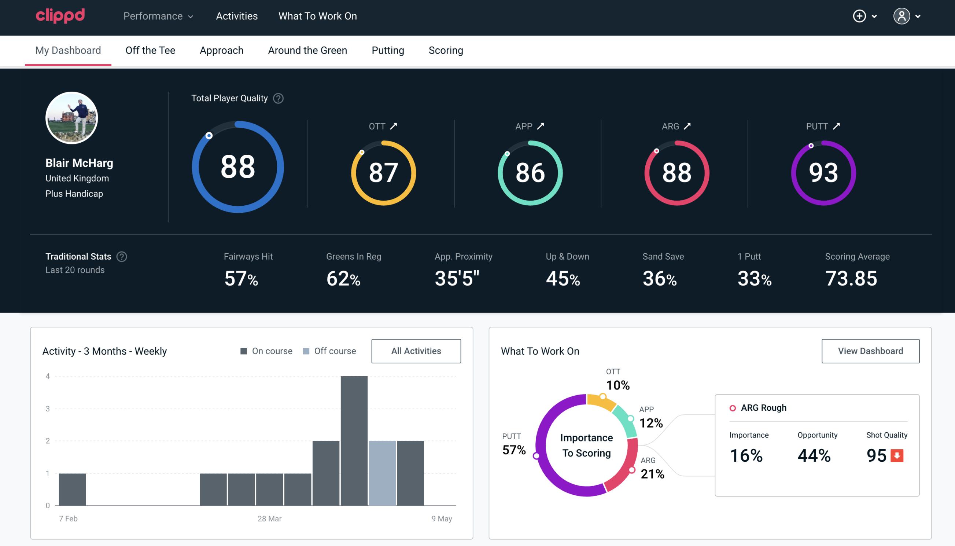Image resolution: width=955 pixels, height=546 pixels.
Task: Select the Around the Green tab
Action: pyautogui.click(x=307, y=50)
